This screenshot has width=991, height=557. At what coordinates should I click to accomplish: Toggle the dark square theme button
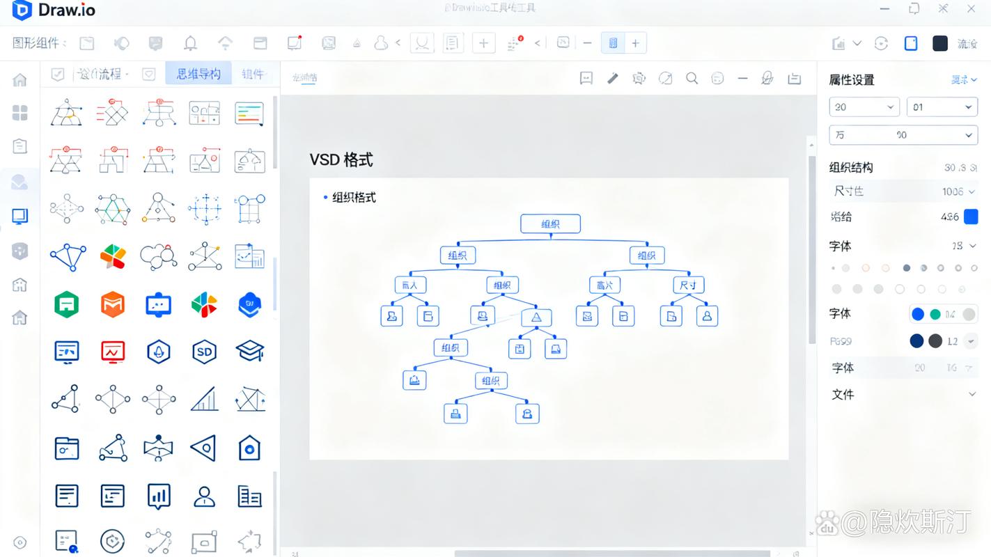tap(940, 43)
